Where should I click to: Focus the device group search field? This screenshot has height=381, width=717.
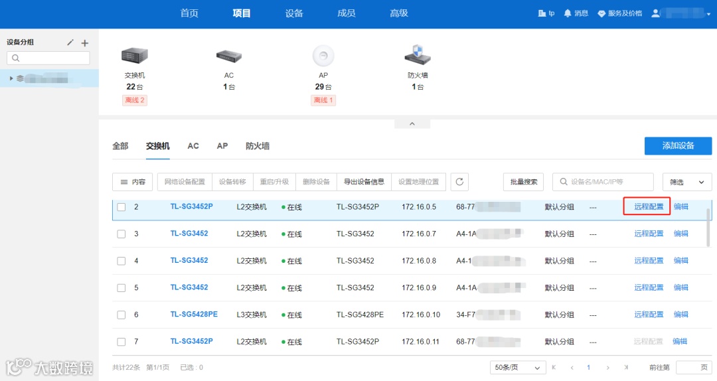[x=48, y=58]
